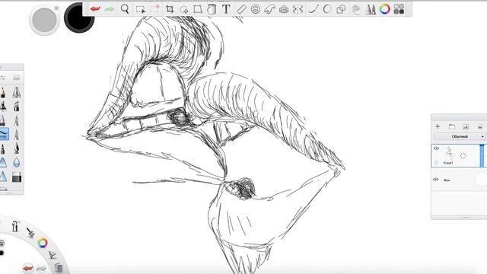487x274 pixels.
Task: Toggle the Steady Stroke tool
Action: (313, 9)
